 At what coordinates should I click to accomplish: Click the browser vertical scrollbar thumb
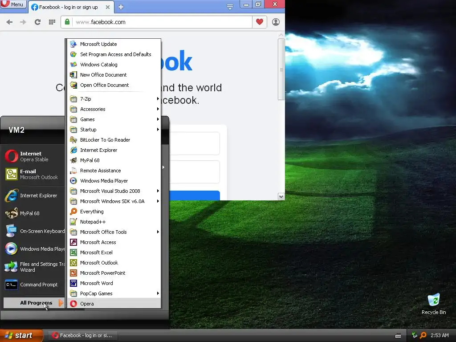tap(281, 69)
